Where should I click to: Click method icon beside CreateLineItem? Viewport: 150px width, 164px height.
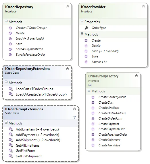93,108
